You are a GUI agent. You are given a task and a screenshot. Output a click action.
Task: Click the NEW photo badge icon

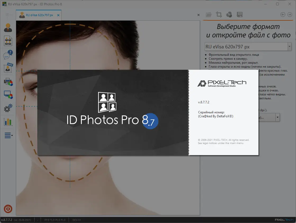(8, 68)
